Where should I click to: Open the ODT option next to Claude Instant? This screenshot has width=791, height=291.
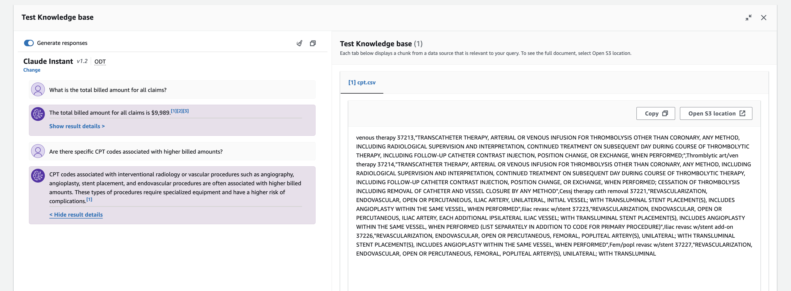click(x=100, y=61)
